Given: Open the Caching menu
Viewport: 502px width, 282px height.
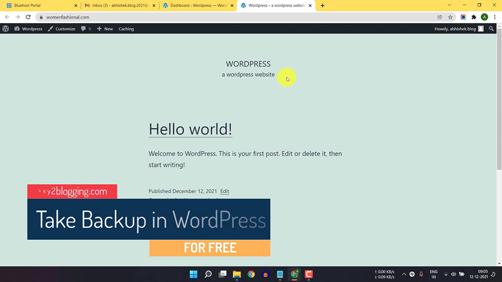Looking at the screenshot, I should click(x=126, y=29).
